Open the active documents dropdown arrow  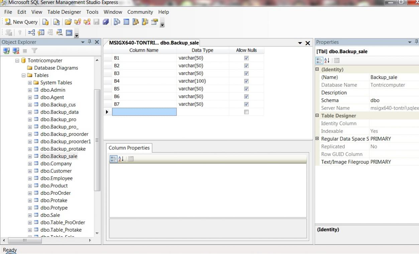click(300, 43)
